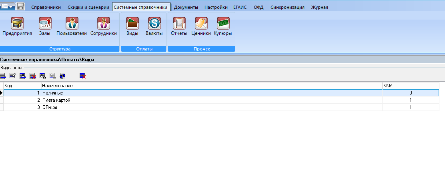Viewport: 445px width, 169px height.
Task: Click the Структура group label
Action: (x=60, y=49)
